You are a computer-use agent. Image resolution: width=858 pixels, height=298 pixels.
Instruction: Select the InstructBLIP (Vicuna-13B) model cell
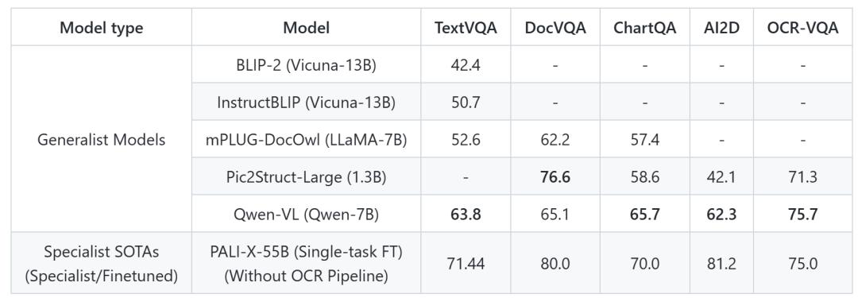coord(307,102)
